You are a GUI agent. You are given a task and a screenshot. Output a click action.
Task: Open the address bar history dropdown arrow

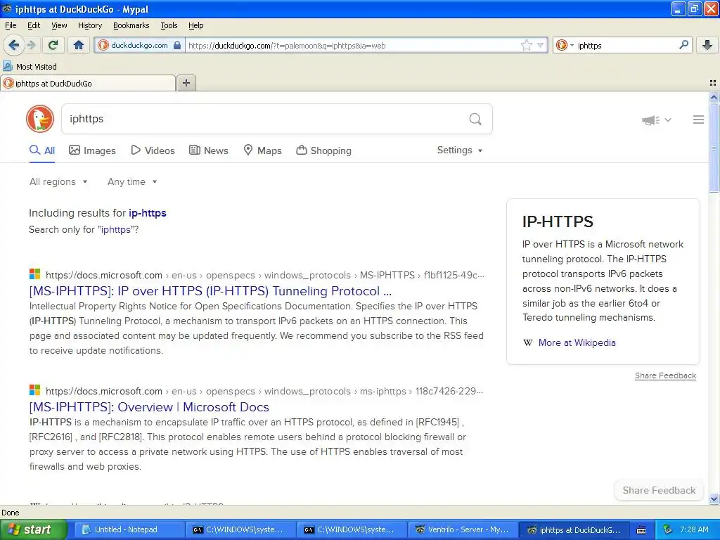[x=541, y=45]
